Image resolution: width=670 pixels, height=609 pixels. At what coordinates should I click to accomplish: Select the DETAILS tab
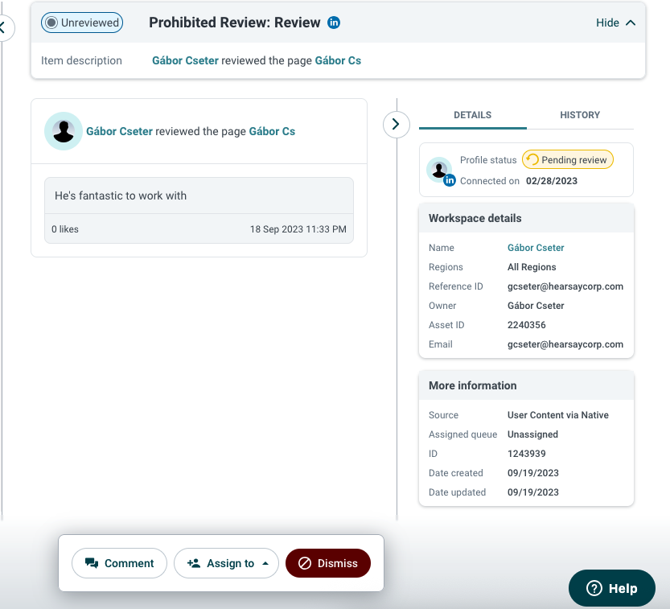[x=473, y=115]
